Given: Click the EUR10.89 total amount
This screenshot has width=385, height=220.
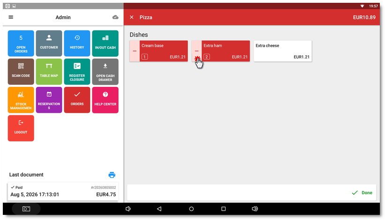Looking at the screenshot, I should pos(364,17).
